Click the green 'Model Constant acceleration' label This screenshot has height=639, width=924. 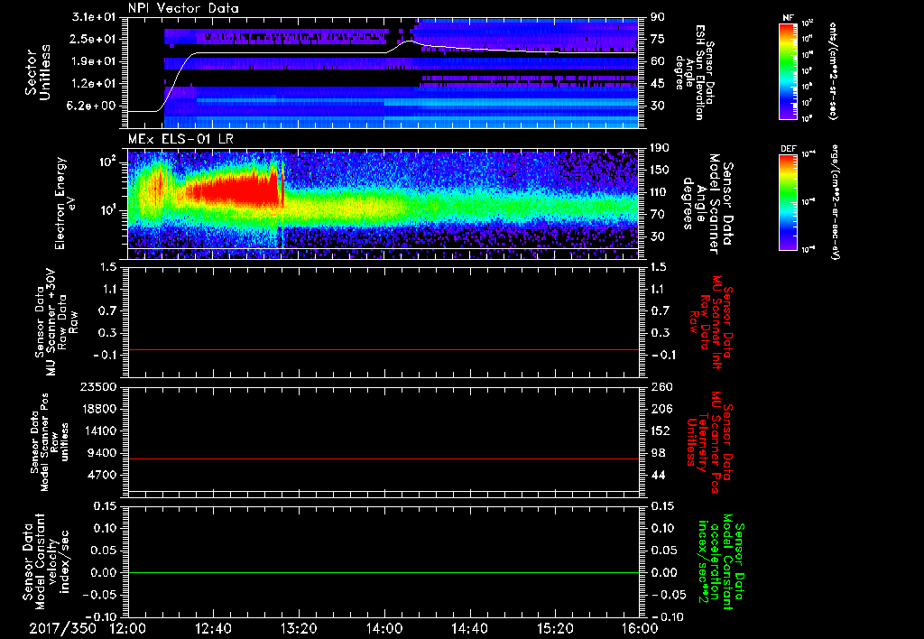[x=720, y=561]
